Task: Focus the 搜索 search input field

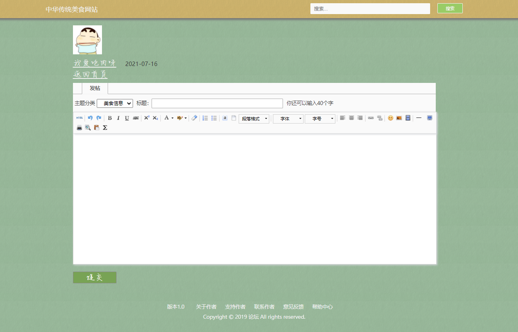Action: 370,8
